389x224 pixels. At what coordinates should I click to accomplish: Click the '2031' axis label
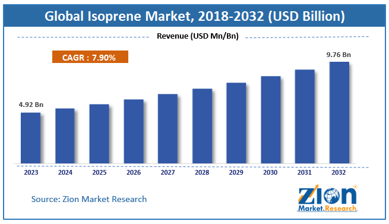pos(305,172)
